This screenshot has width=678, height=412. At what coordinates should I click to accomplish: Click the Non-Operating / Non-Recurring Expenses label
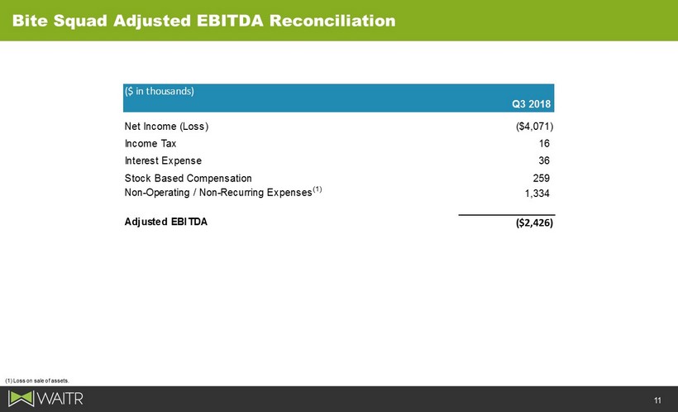(218, 193)
